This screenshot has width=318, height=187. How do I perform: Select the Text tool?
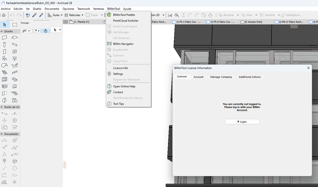point(4,154)
